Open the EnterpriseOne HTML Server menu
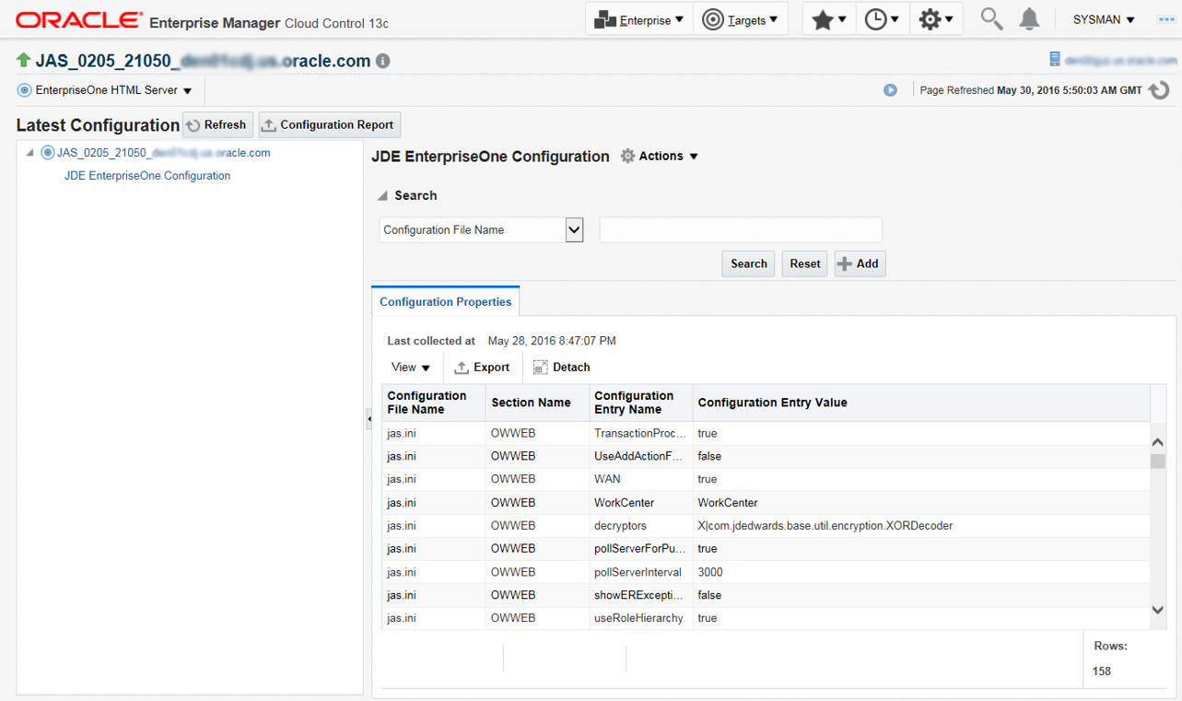This screenshot has height=701, width=1182. 105,90
